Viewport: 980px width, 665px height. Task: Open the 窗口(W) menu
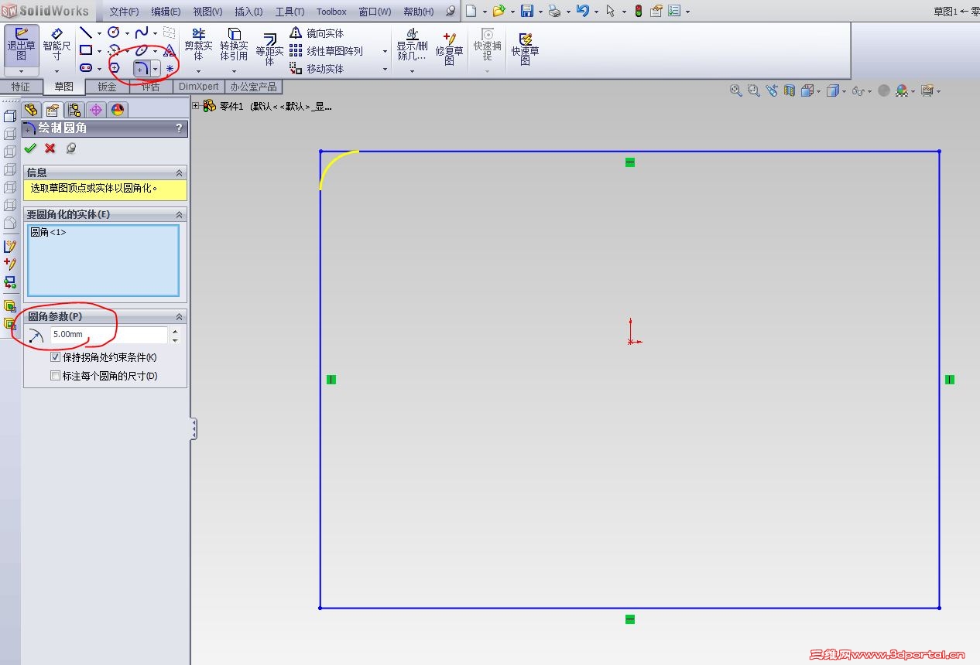tap(375, 12)
